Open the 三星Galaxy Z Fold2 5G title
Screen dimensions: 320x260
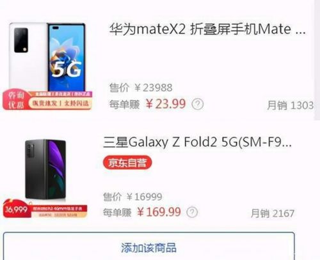(x=197, y=142)
